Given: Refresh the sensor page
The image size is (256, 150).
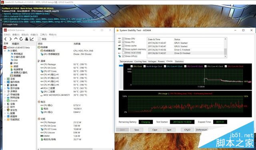Looking at the screenshot, I should [21, 39].
